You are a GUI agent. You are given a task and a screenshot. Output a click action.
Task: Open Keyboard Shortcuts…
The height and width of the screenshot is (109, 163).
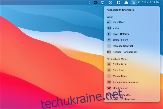(x=119, y=95)
